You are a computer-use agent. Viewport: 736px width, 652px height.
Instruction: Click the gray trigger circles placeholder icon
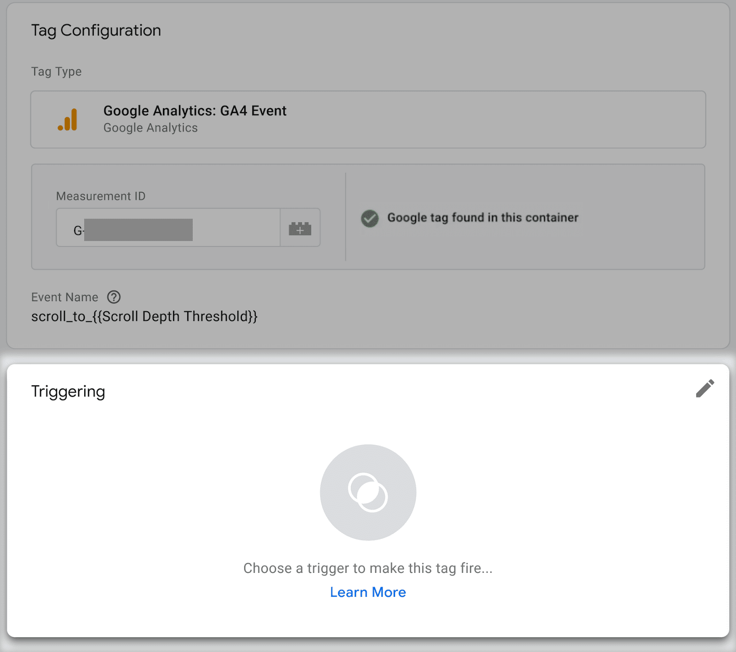[x=368, y=492]
